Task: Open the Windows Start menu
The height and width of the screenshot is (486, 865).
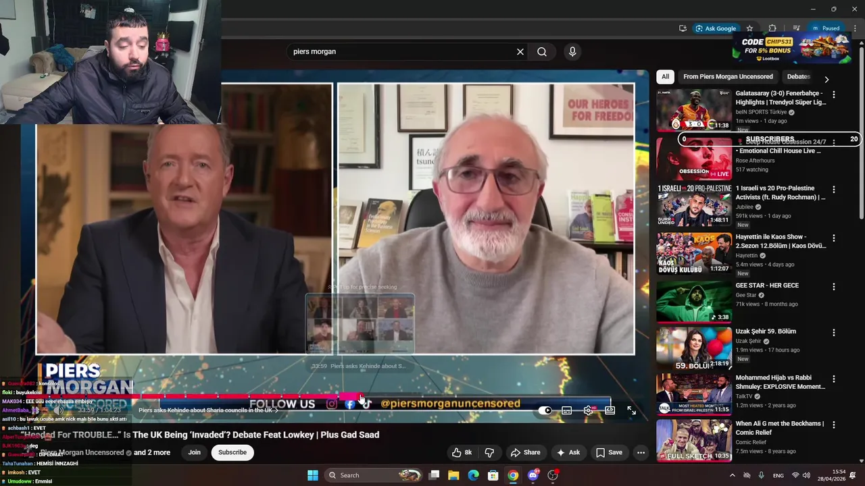Action: [x=313, y=475]
